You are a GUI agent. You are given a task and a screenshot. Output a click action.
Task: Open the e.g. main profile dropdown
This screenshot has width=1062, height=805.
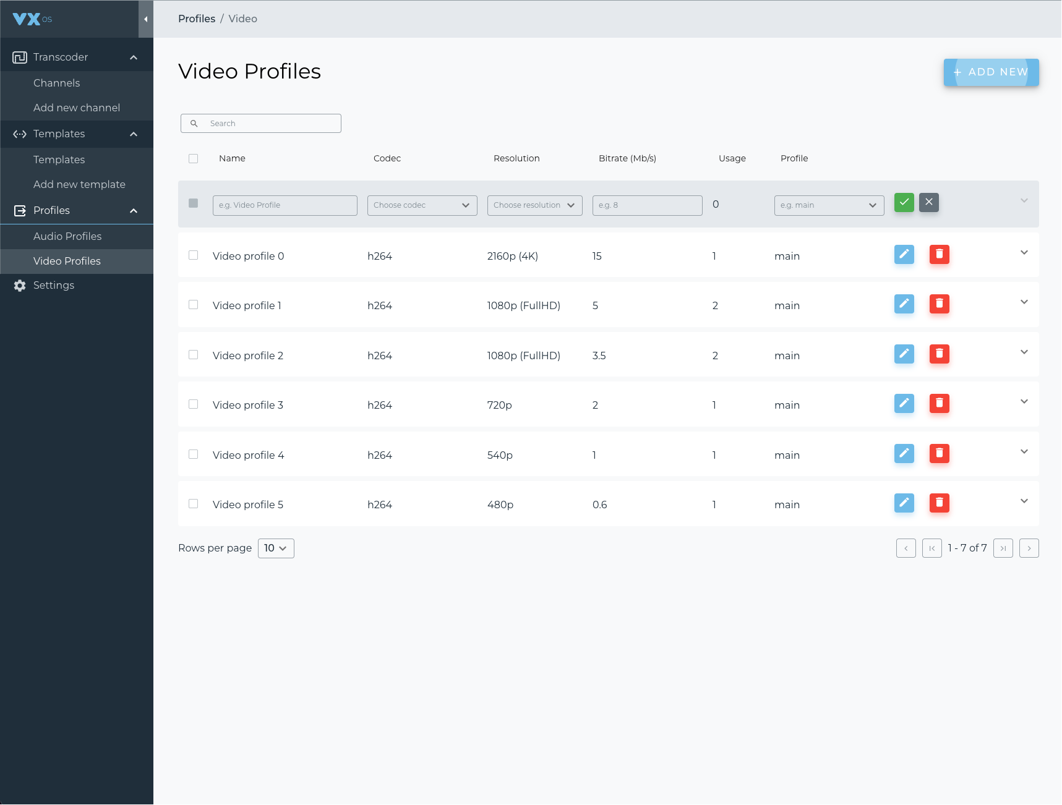[829, 206]
